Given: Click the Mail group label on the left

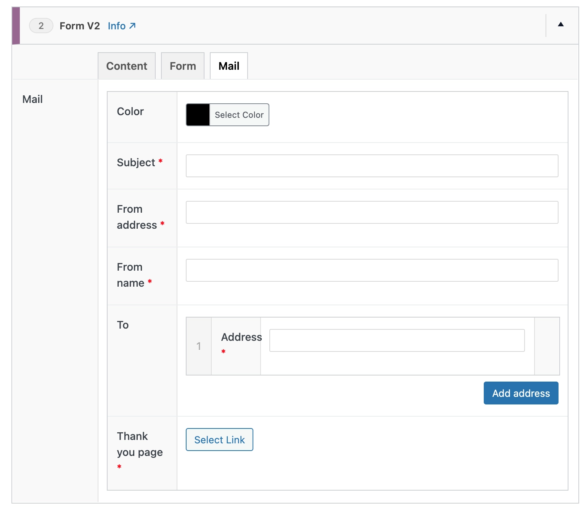Looking at the screenshot, I should point(32,99).
